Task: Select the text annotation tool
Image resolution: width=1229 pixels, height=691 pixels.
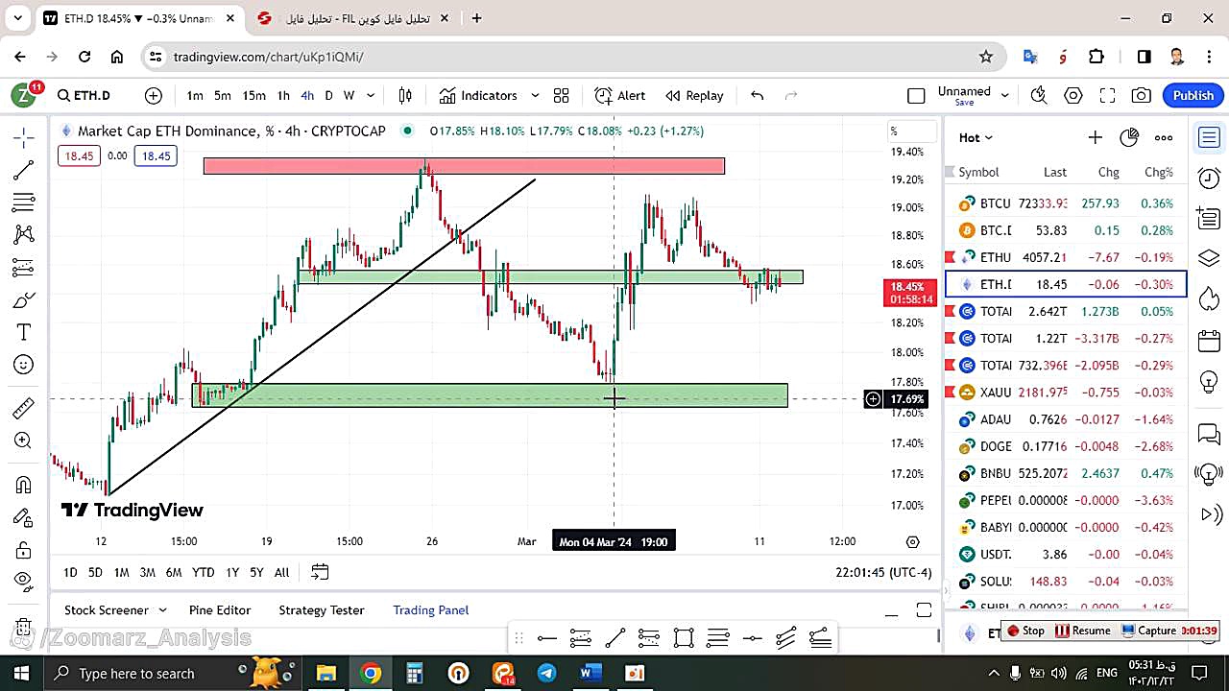Action: coord(24,332)
